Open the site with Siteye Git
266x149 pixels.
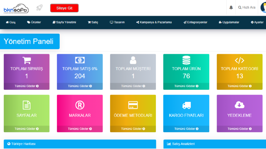[x=64, y=8]
